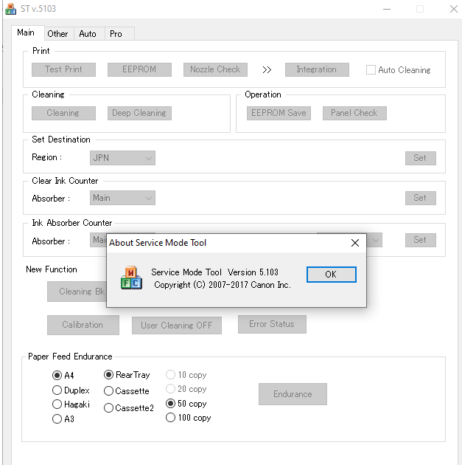This screenshot has height=465, width=462.
Task: Click Set for Ink Absorber Counter
Action: [x=420, y=240]
